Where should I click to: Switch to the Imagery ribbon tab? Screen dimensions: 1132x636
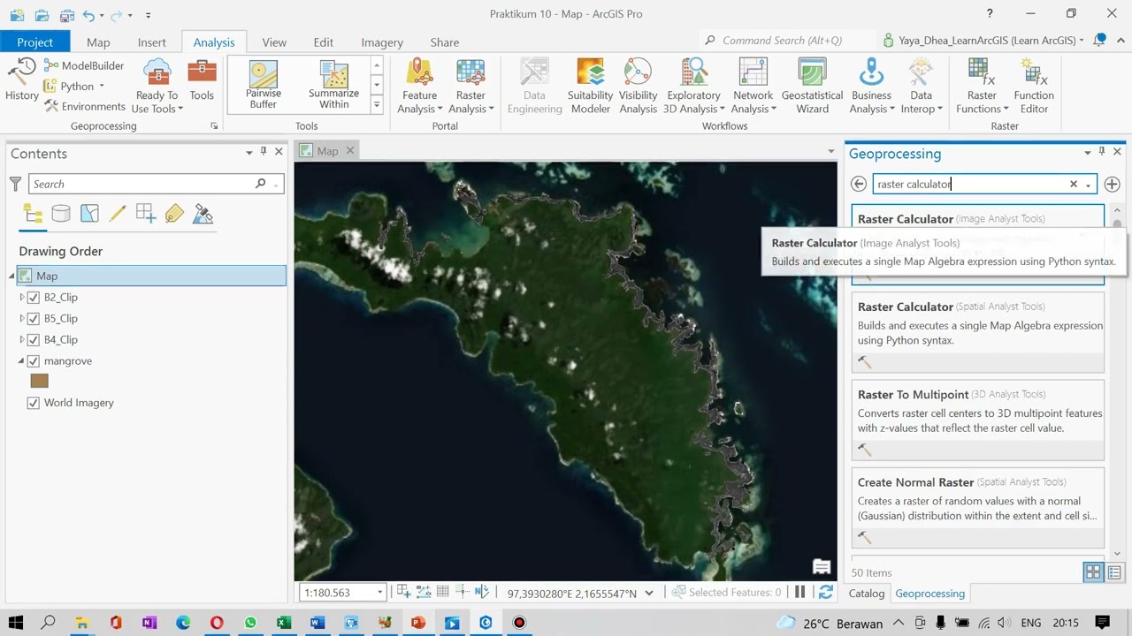pyautogui.click(x=382, y=42)
